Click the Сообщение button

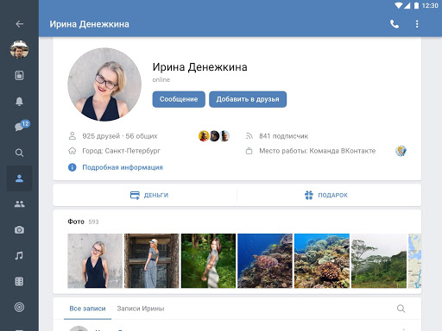click(179, 99)
